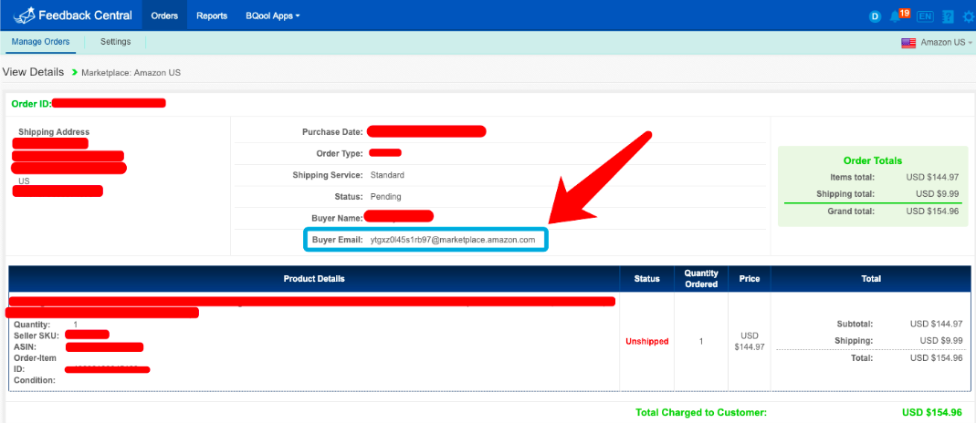This screenshot has width=976, height=423.
Task: Open the settings gear icon
Action: pyautogui.click(x=969, y=16)
